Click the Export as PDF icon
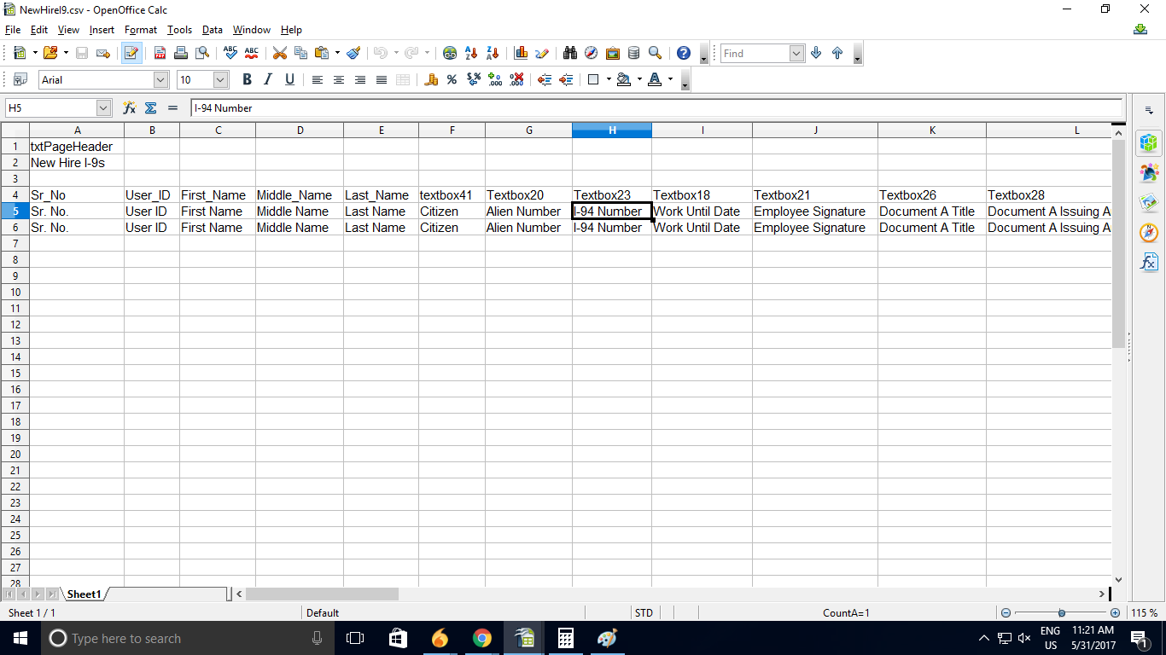Image resolution: width=1166 pixels, height=655 pixels. point(160,53)
